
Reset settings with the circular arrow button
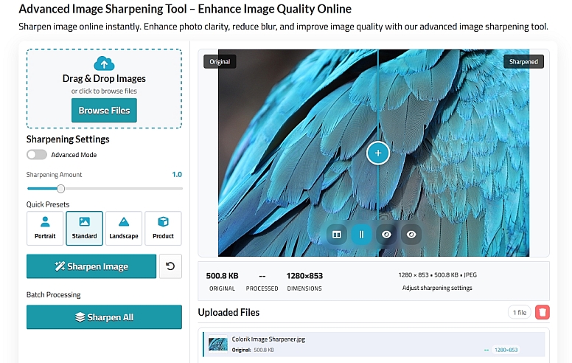coord(170,266)
